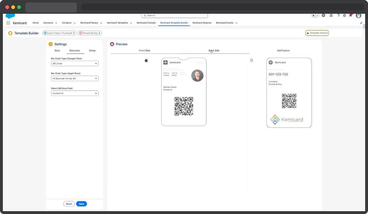Open the Setup gear icon
The height and width of the screenshot is (214, 368).
point(344,16)
